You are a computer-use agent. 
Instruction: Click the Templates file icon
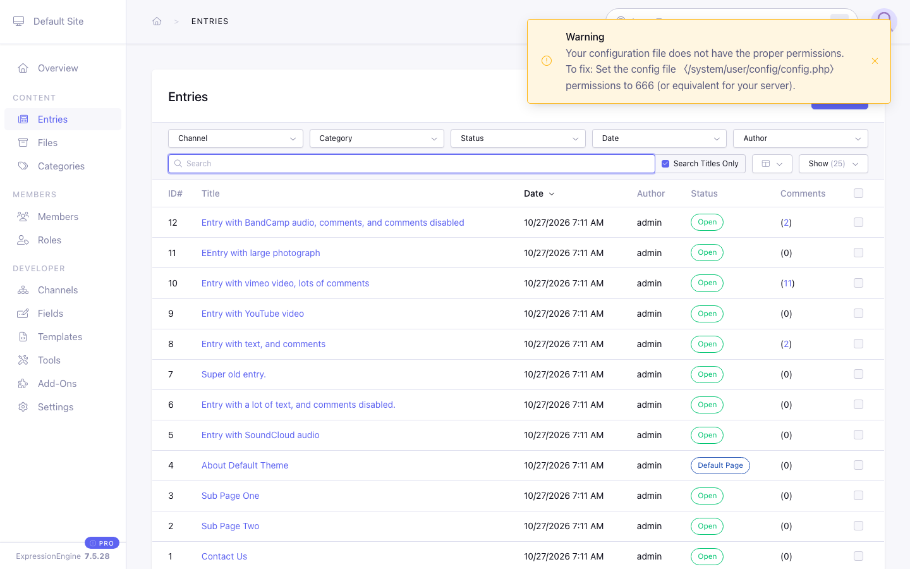(x=23, y=337)
